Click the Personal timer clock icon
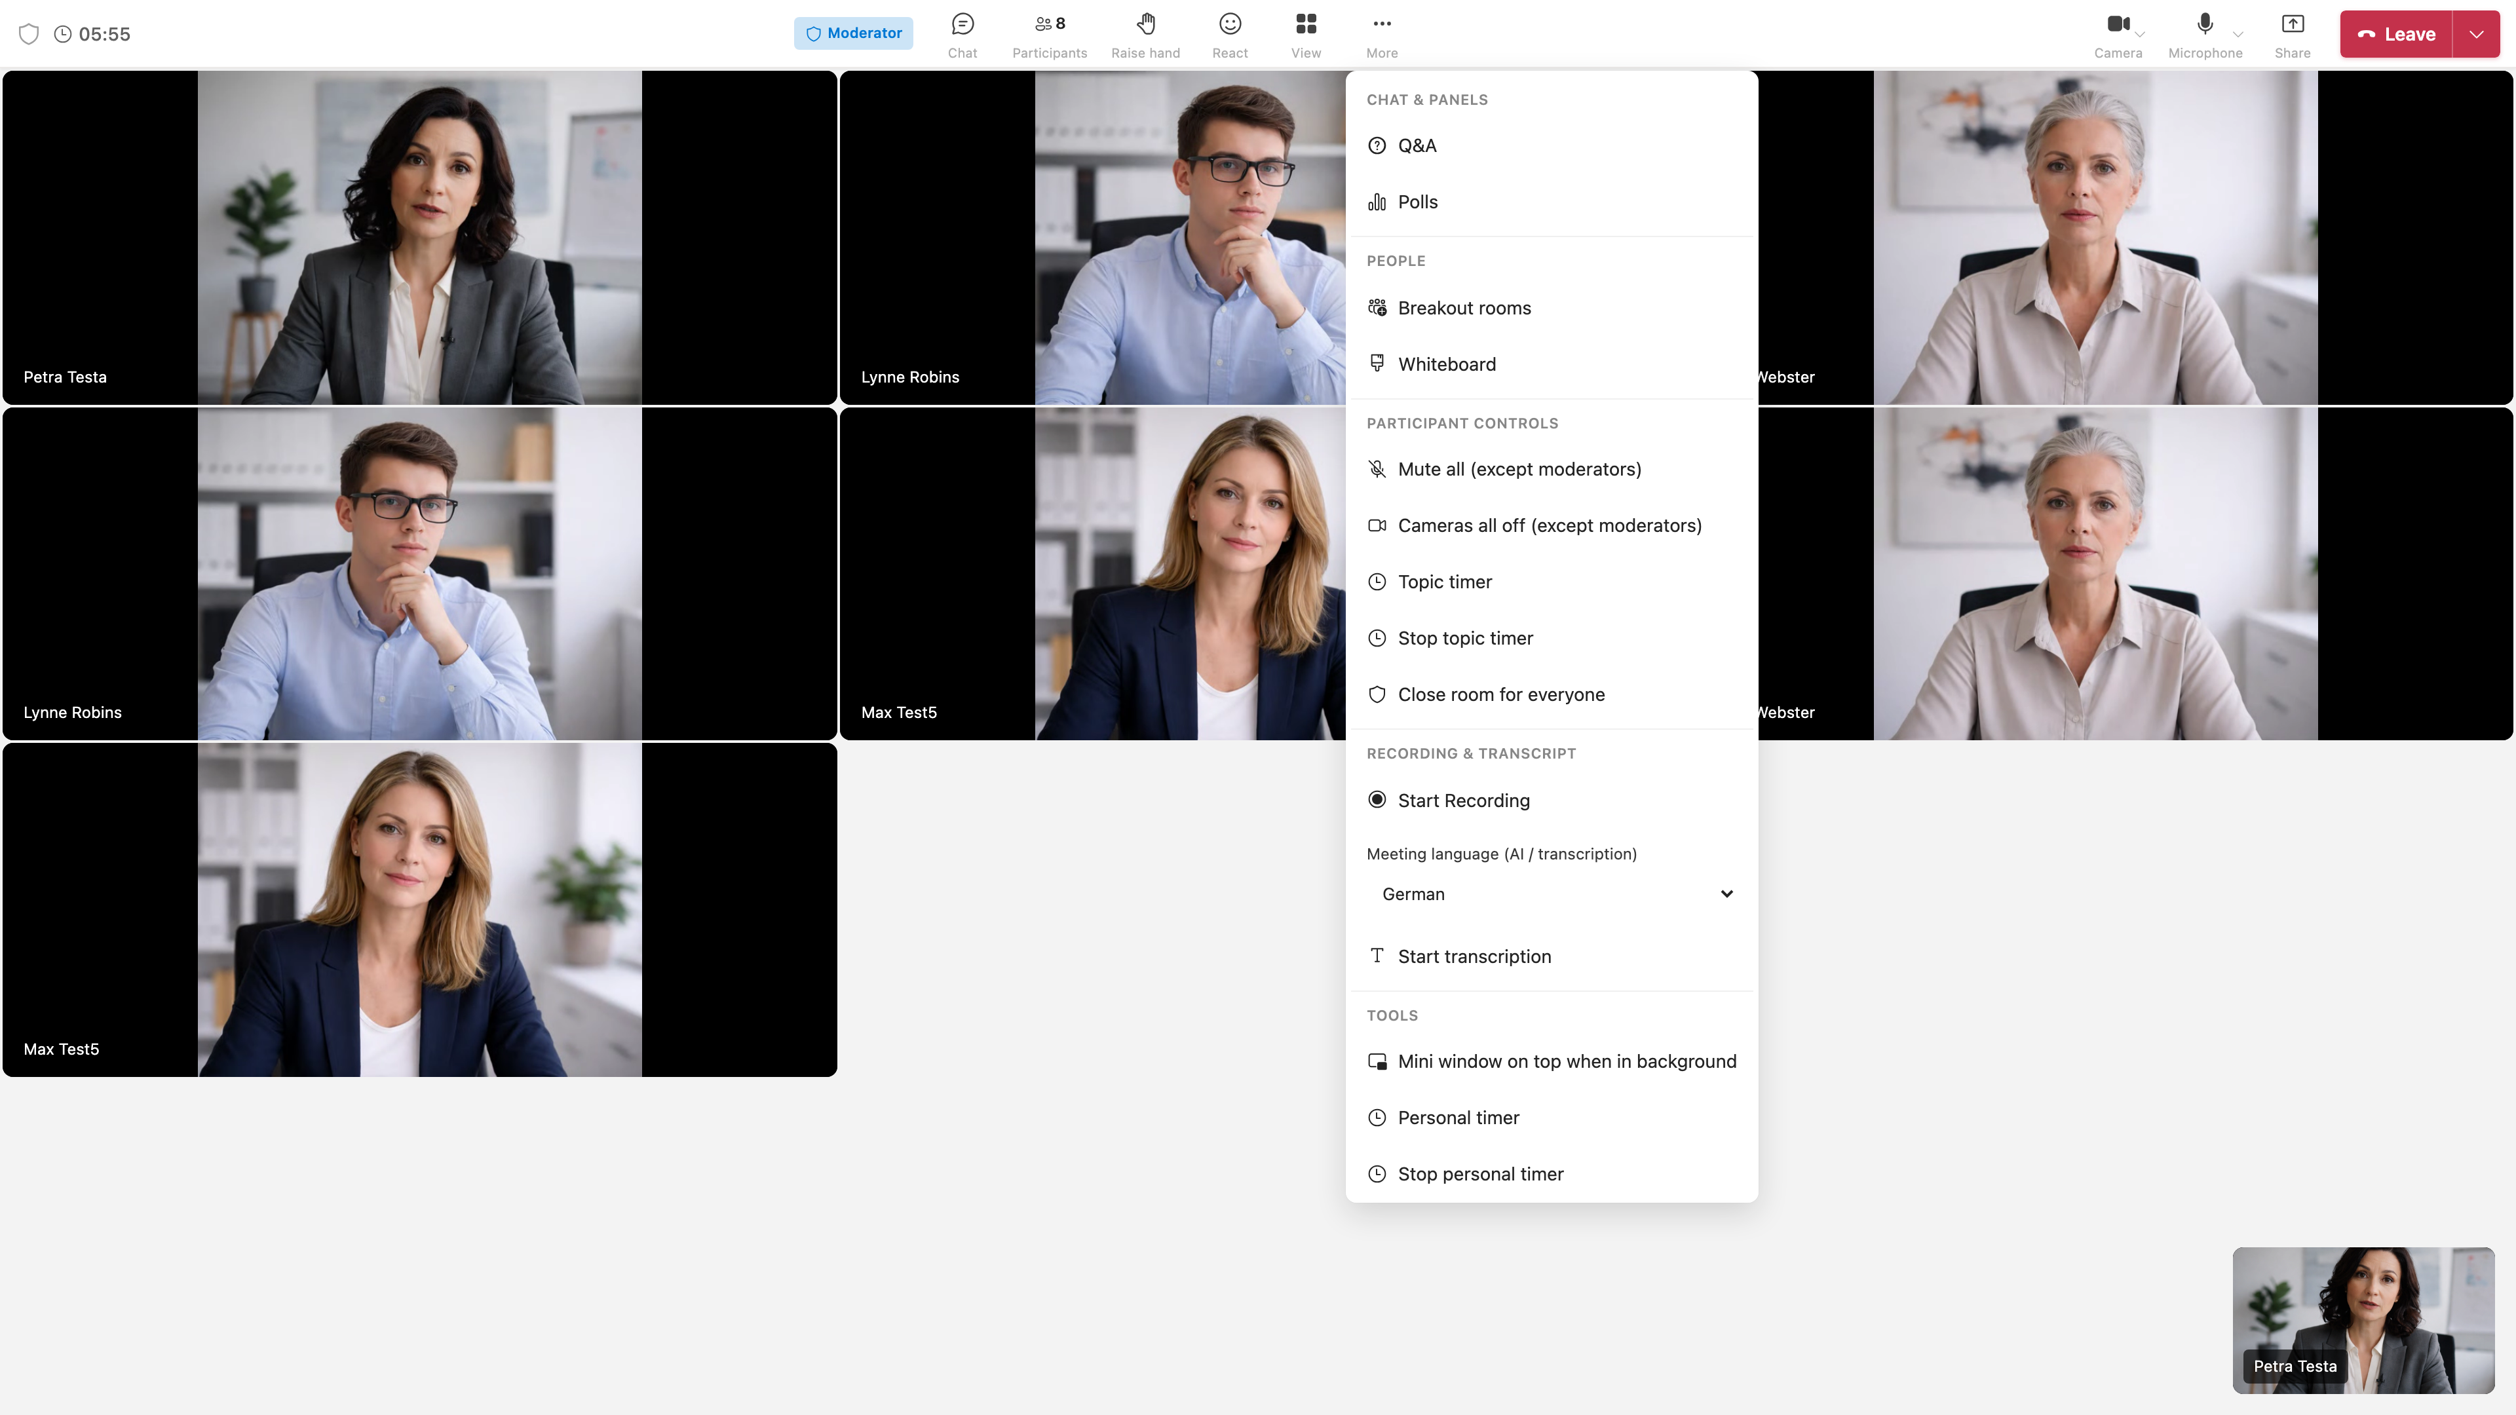 1377,1118
